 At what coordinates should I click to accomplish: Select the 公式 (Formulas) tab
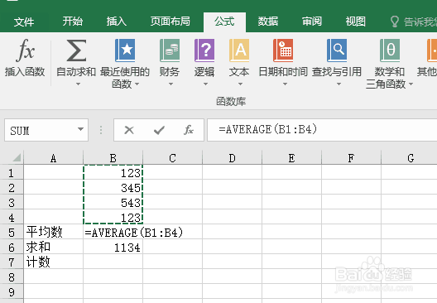(224, 22)
